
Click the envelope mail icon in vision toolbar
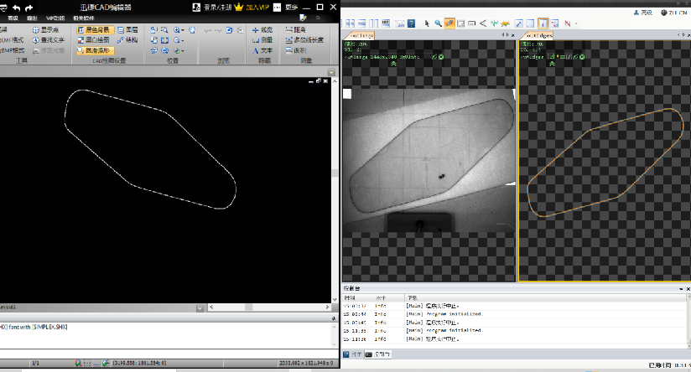click(x=399, y=23)
